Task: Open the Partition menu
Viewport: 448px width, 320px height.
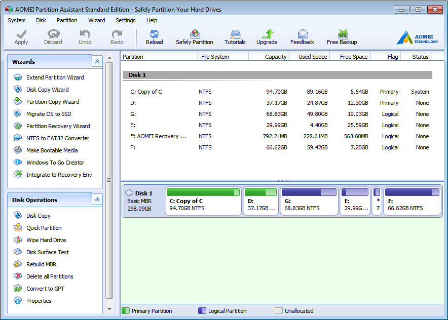Action: pos(67,21)
